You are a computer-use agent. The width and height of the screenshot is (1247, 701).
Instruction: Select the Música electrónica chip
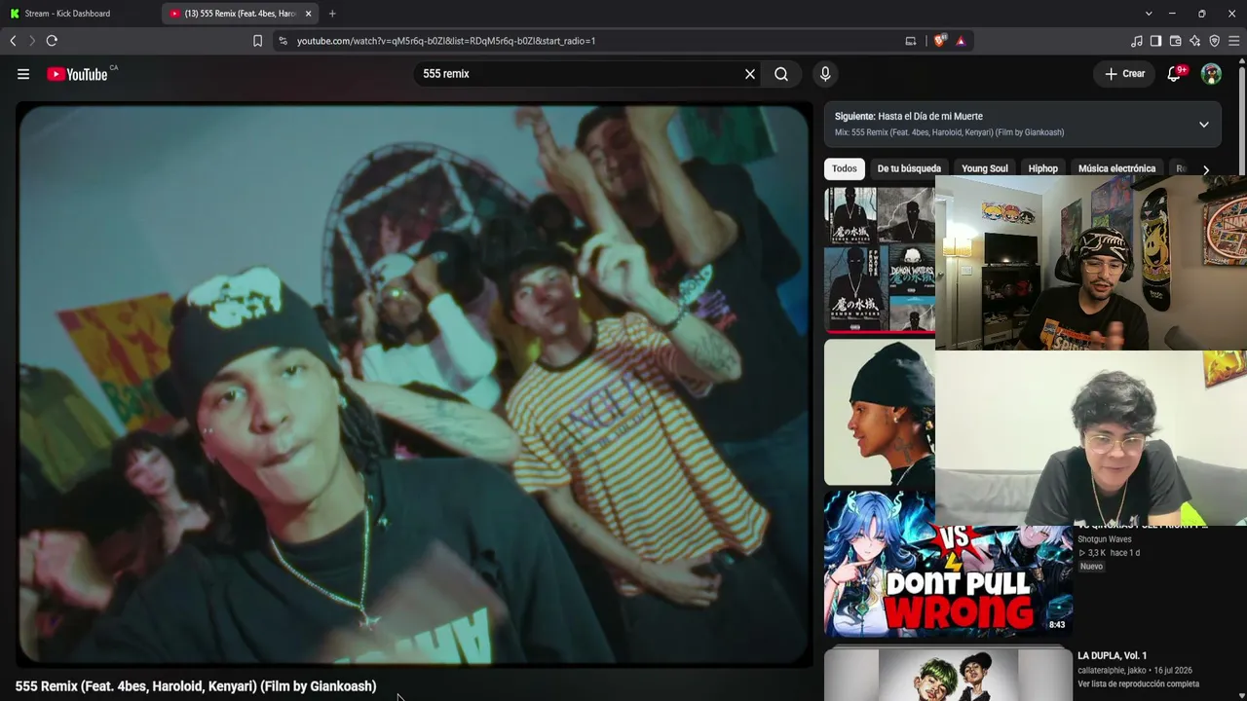point(1116,168)
